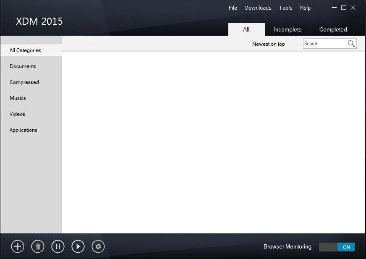Toggle Browser Monitoring ON switch
Viewport: 366px width, 259px height.
click(x=337, y=247)
